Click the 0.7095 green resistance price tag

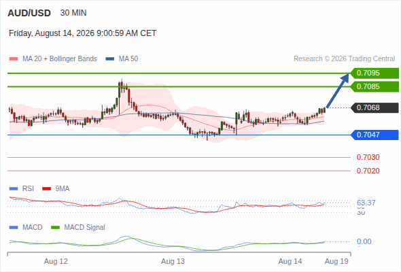tap(374, 73)
